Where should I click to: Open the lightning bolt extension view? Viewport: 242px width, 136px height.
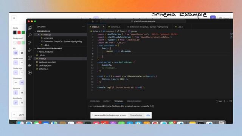coord(30,73)
